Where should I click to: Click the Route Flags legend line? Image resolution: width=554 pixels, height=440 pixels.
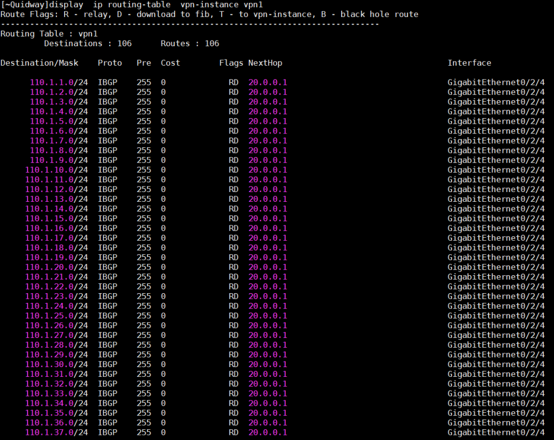(x=209, y=14)
